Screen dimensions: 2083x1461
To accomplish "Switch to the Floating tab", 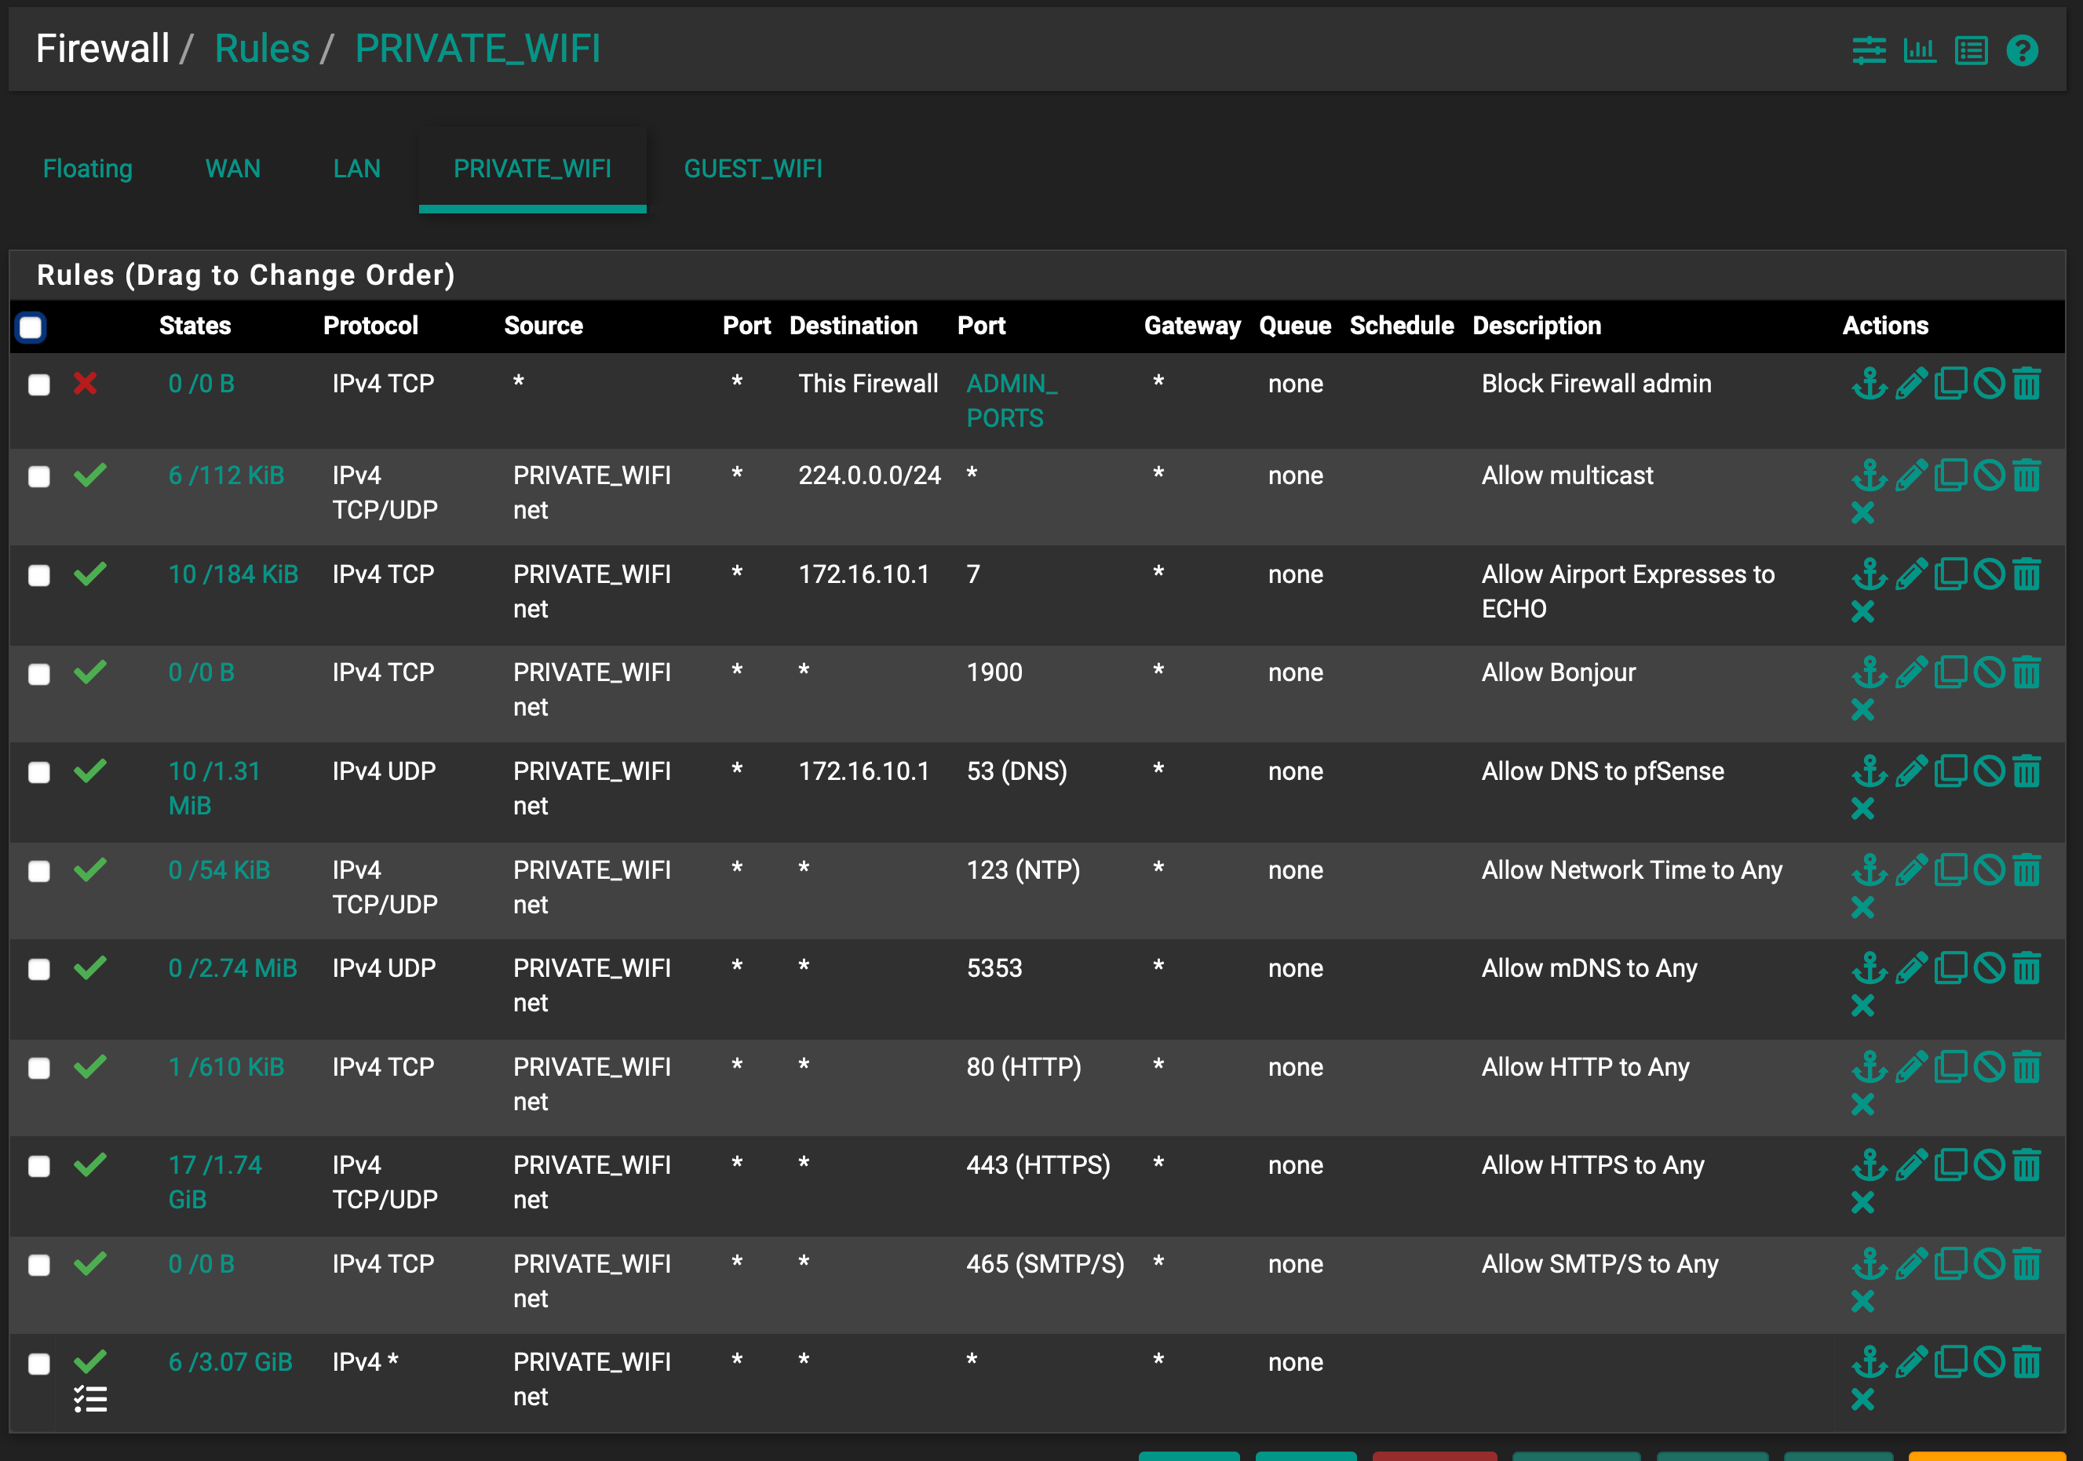I will point(87,169).
